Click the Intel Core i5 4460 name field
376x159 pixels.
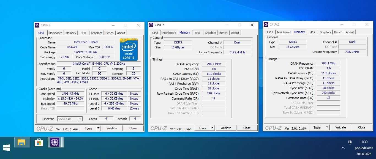click(x=86, y=42)
